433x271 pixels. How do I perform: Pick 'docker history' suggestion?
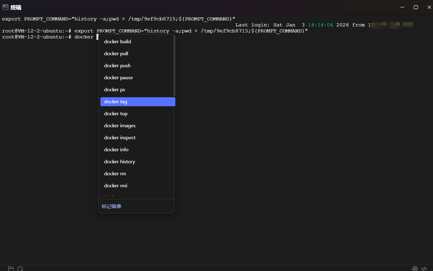tap(137, 161)
